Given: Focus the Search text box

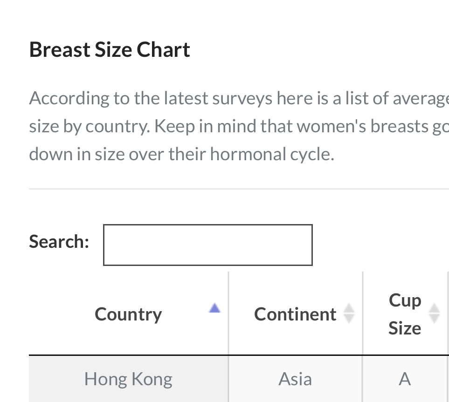Looking at the screenshot, I should [x=208, y=245].
